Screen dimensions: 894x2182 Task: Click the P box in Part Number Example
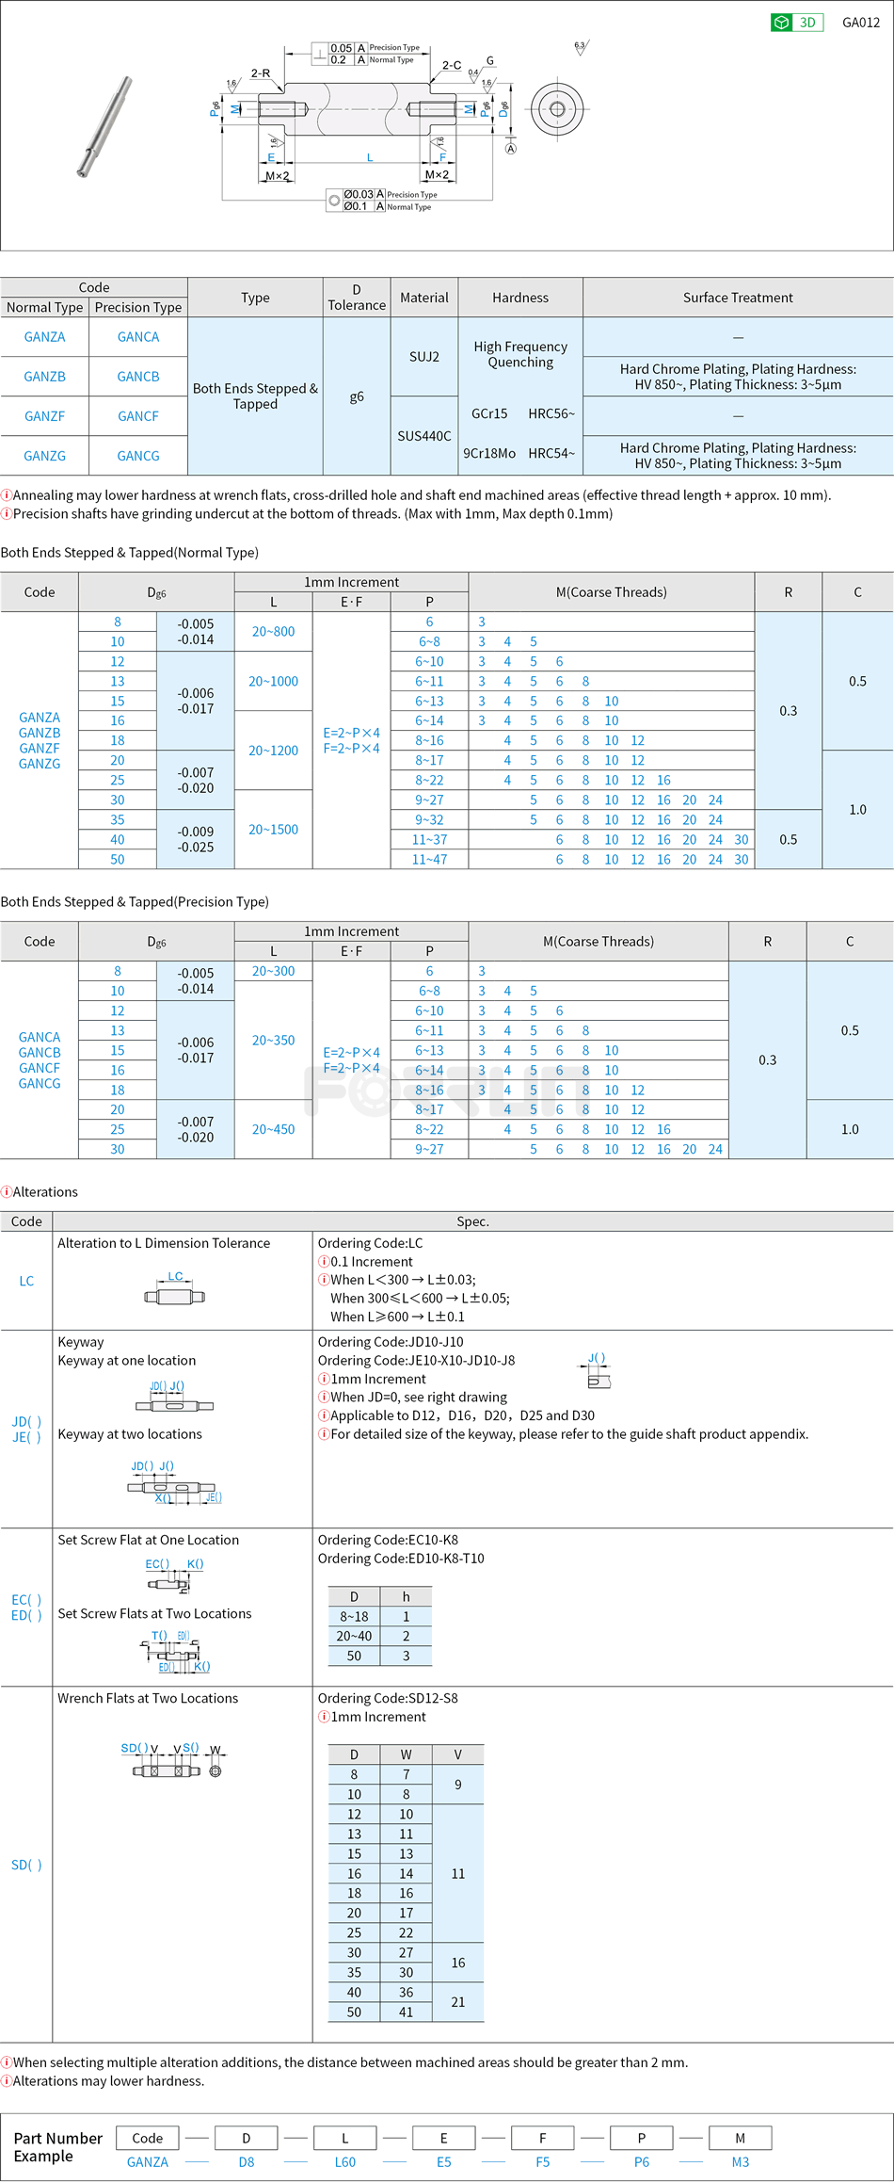(642, 2138)
